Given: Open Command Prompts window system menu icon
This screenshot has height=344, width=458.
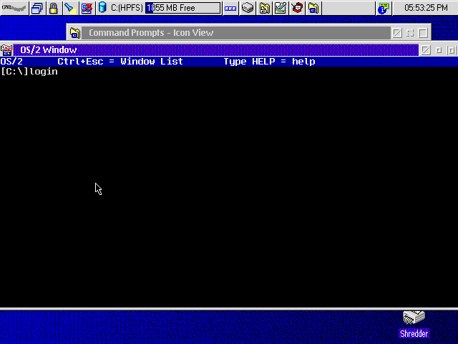Looking at the screenshot, I should point(74,33).
